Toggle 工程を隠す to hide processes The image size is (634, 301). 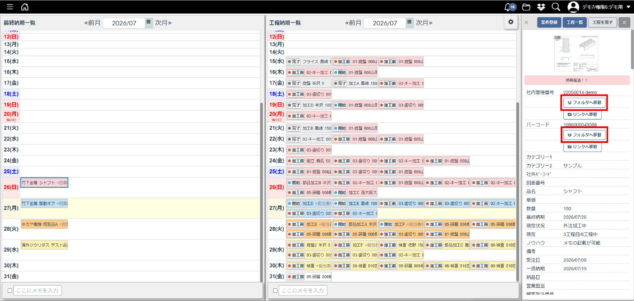coord(602,23)
